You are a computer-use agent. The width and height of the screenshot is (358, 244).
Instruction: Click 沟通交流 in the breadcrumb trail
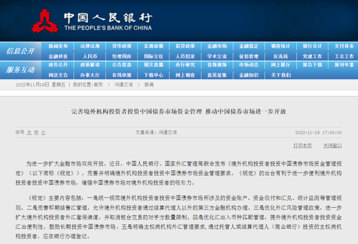(x=123, y=85)
